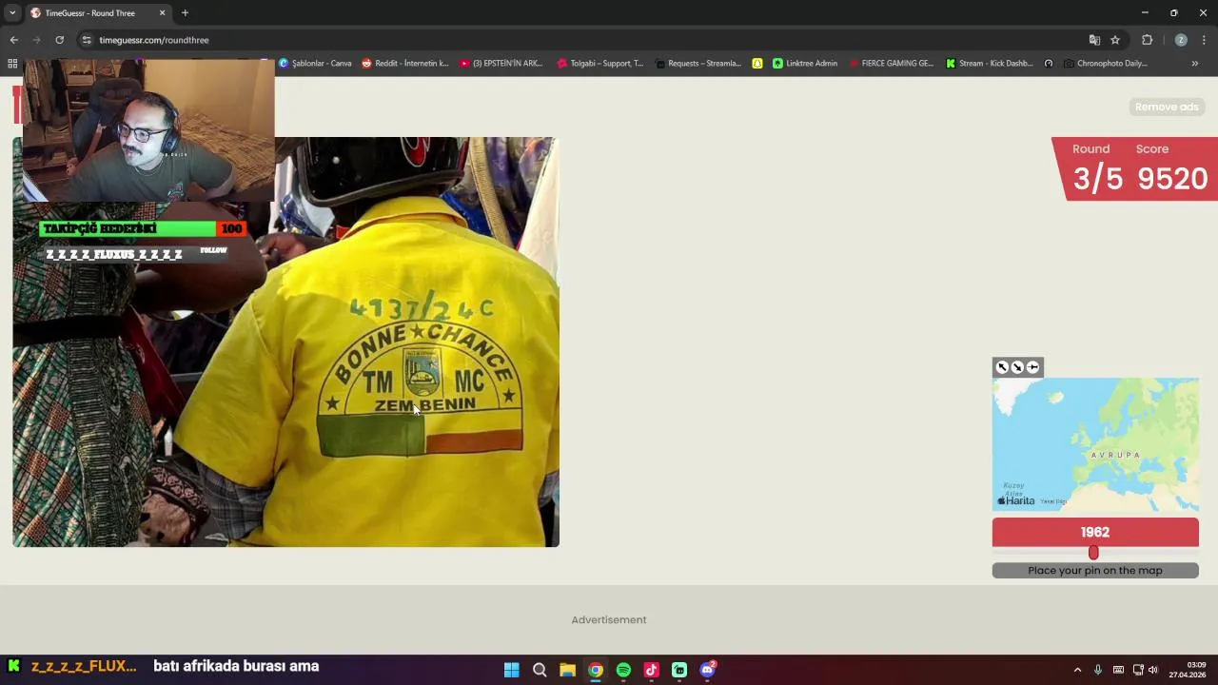Screen dimensions: 1218x685
Task: Open a new browser tab
Action: click(x=185, y=13)
